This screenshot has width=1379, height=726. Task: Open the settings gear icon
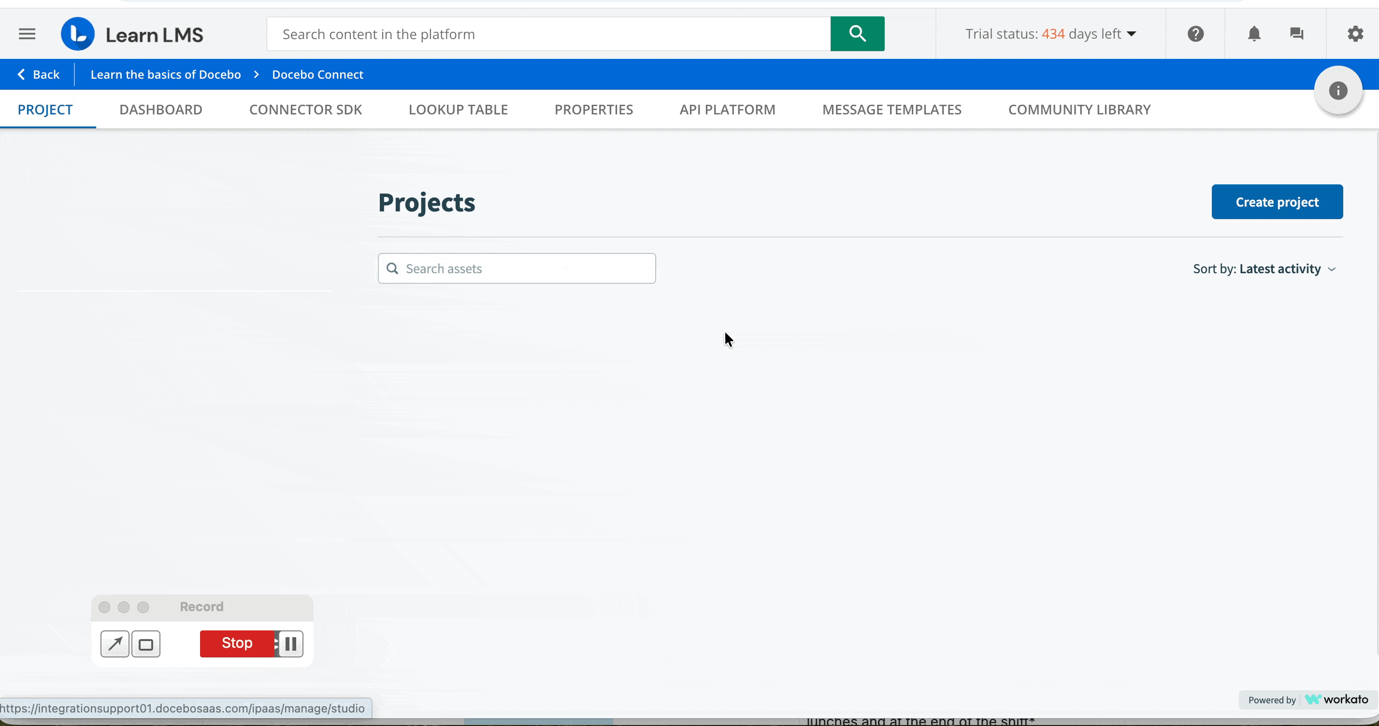click(x=1355, y=34)
